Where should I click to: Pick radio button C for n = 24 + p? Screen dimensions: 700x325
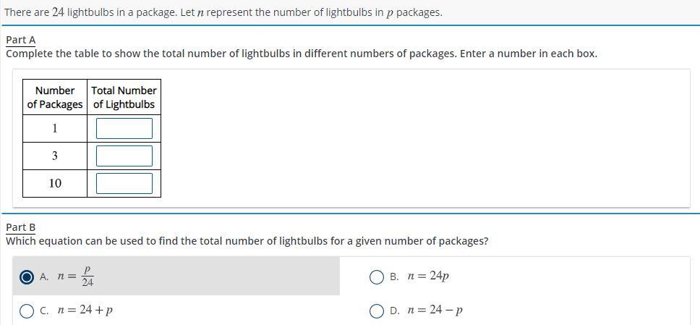pos(27,311)
